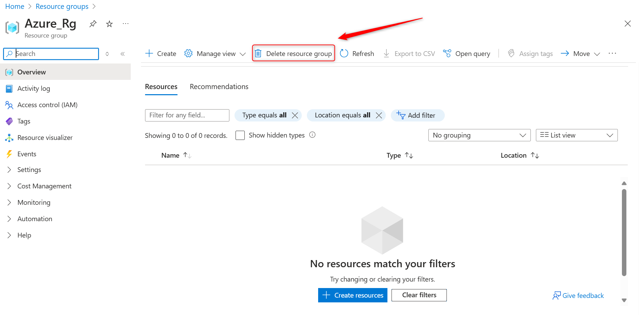Click the resource group cube icon
The height and width of the screenshot is (315, 639).
pos(12,27)
